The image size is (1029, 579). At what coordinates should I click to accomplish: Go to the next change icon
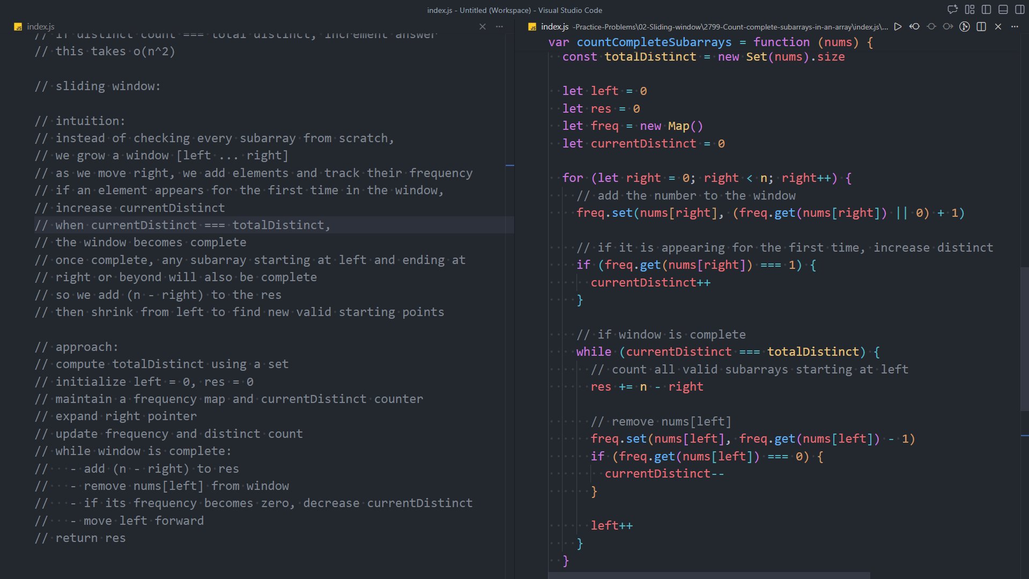point(948,26)
